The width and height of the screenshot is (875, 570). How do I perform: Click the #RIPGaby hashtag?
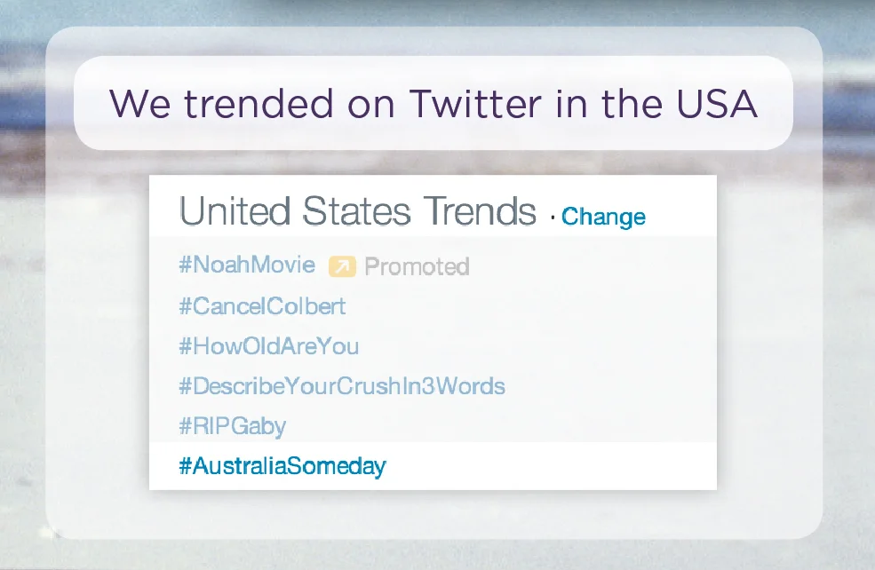[232, 426]
